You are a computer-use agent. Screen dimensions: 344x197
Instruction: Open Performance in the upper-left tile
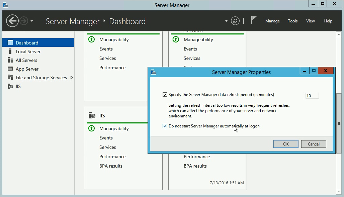[112, 68]
